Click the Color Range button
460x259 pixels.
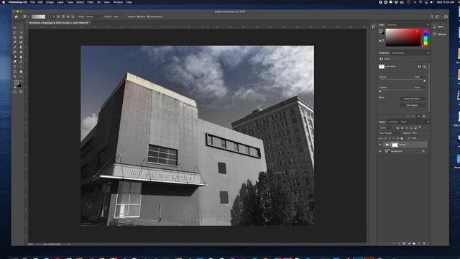pyautogui.click(x=412, y=105)
